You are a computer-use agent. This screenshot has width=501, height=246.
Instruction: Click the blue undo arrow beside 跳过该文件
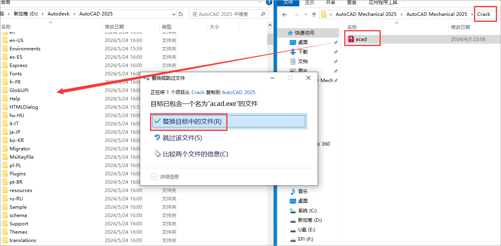[x=158, y=138]
